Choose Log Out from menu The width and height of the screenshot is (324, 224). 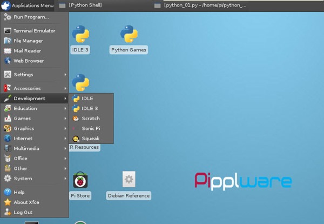[35, 213]
